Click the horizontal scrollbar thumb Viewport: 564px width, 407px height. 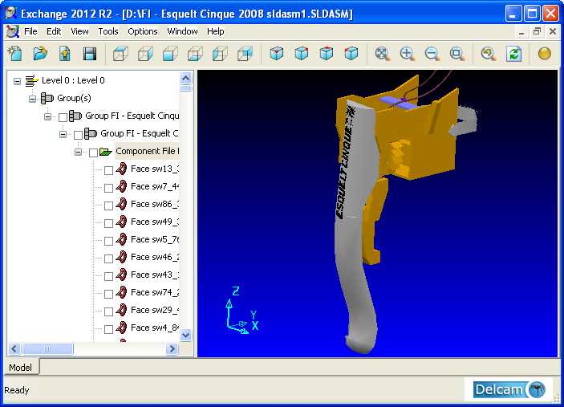click(47, 348)
